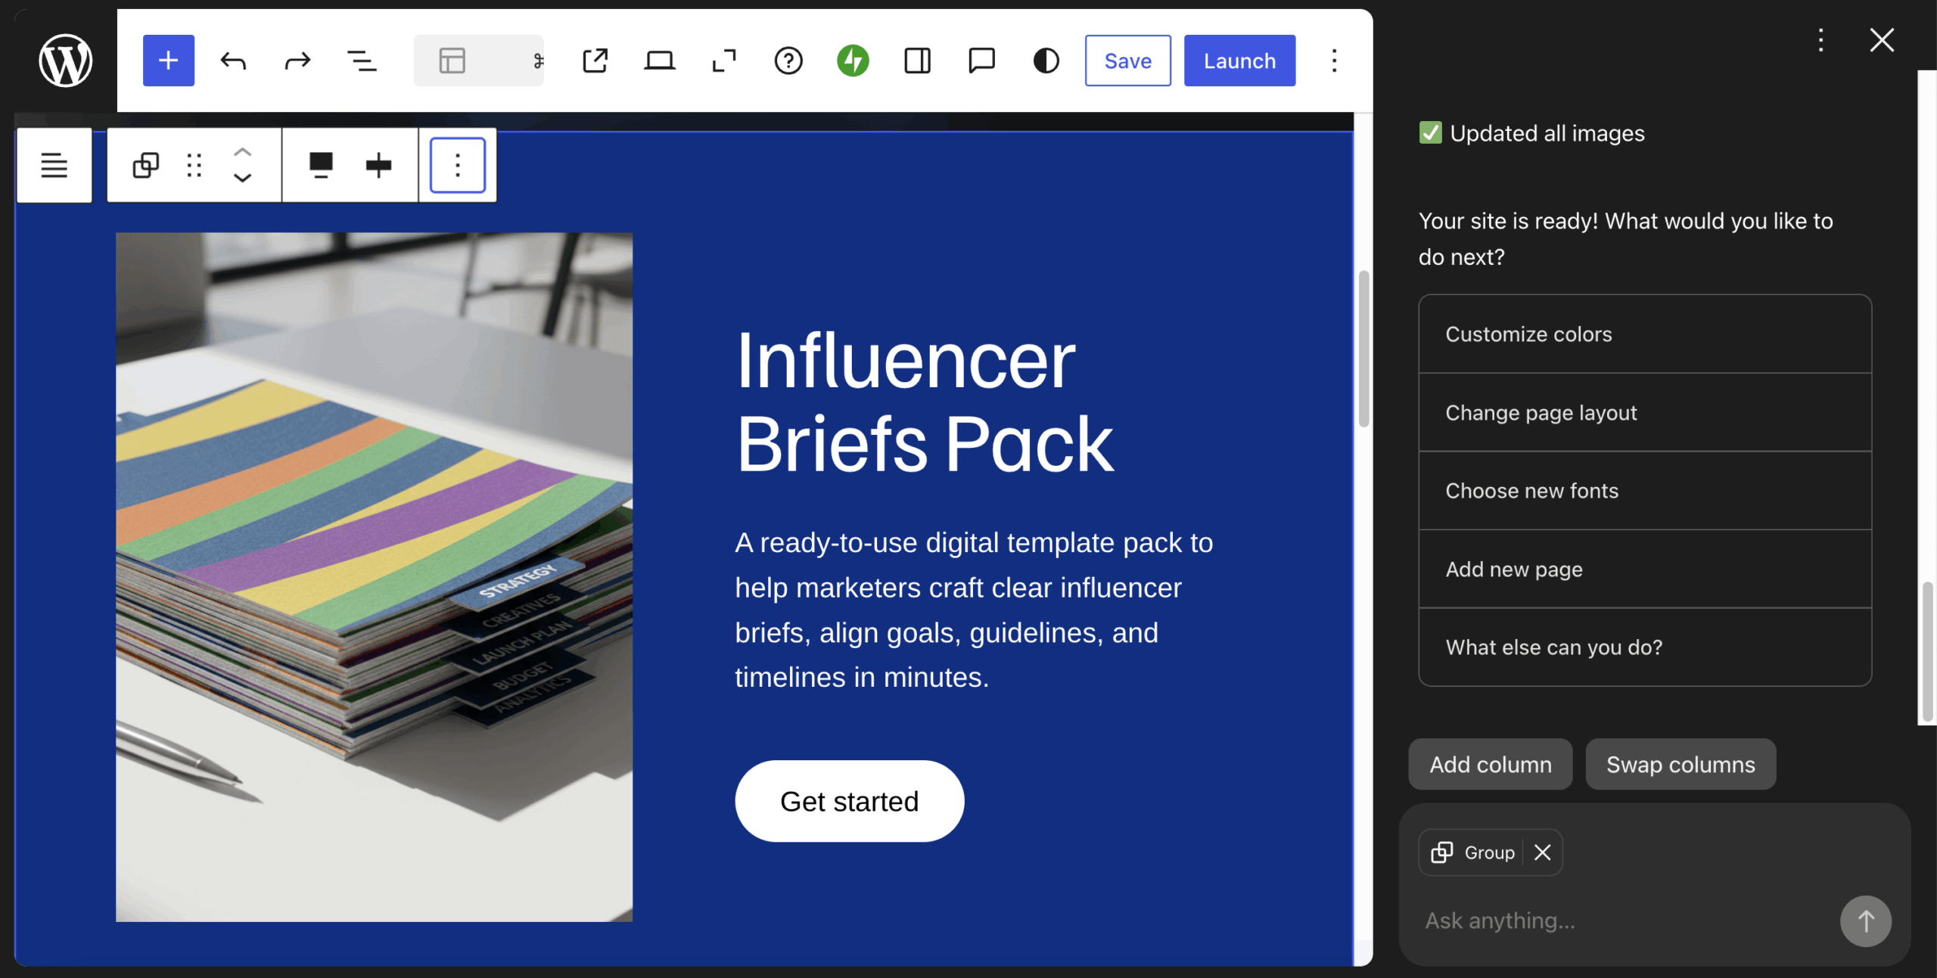Select the parent Group block icon
1937x978 pixels.
point(144,165)
